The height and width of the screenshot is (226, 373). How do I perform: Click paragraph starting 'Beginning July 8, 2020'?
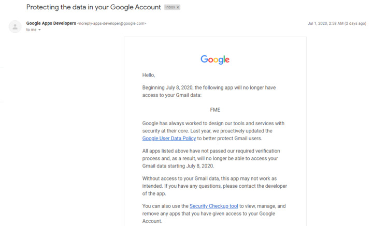pyautogui.click(x=209, y=92)
